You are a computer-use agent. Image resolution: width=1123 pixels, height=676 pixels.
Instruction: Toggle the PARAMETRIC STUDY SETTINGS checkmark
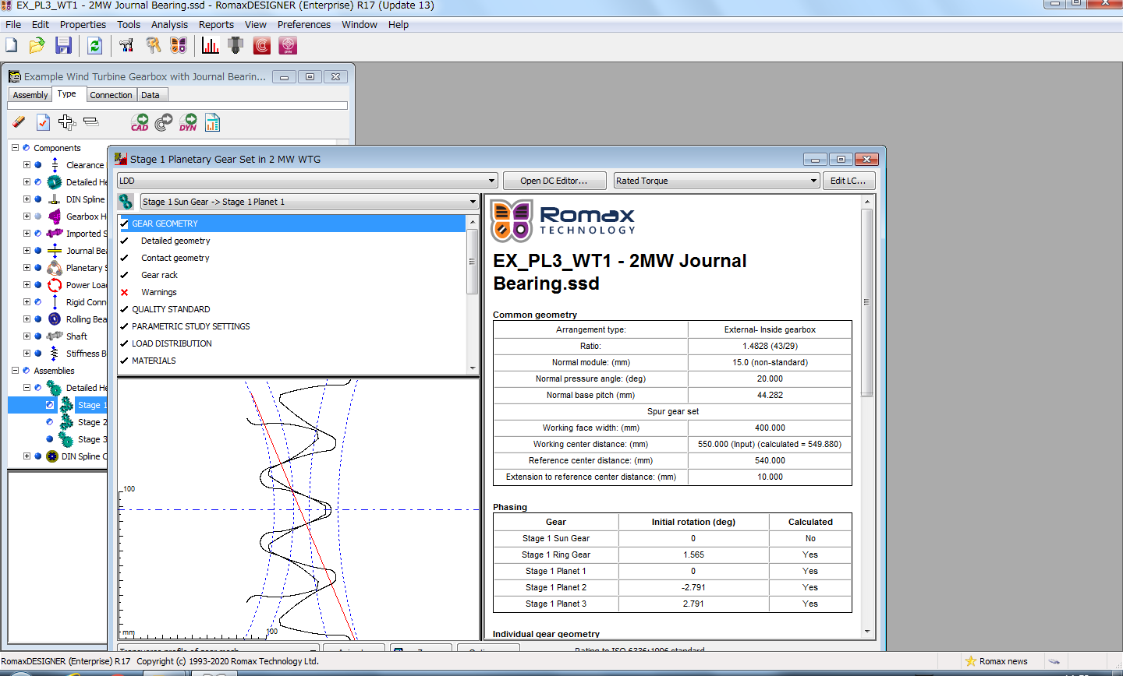124,326
